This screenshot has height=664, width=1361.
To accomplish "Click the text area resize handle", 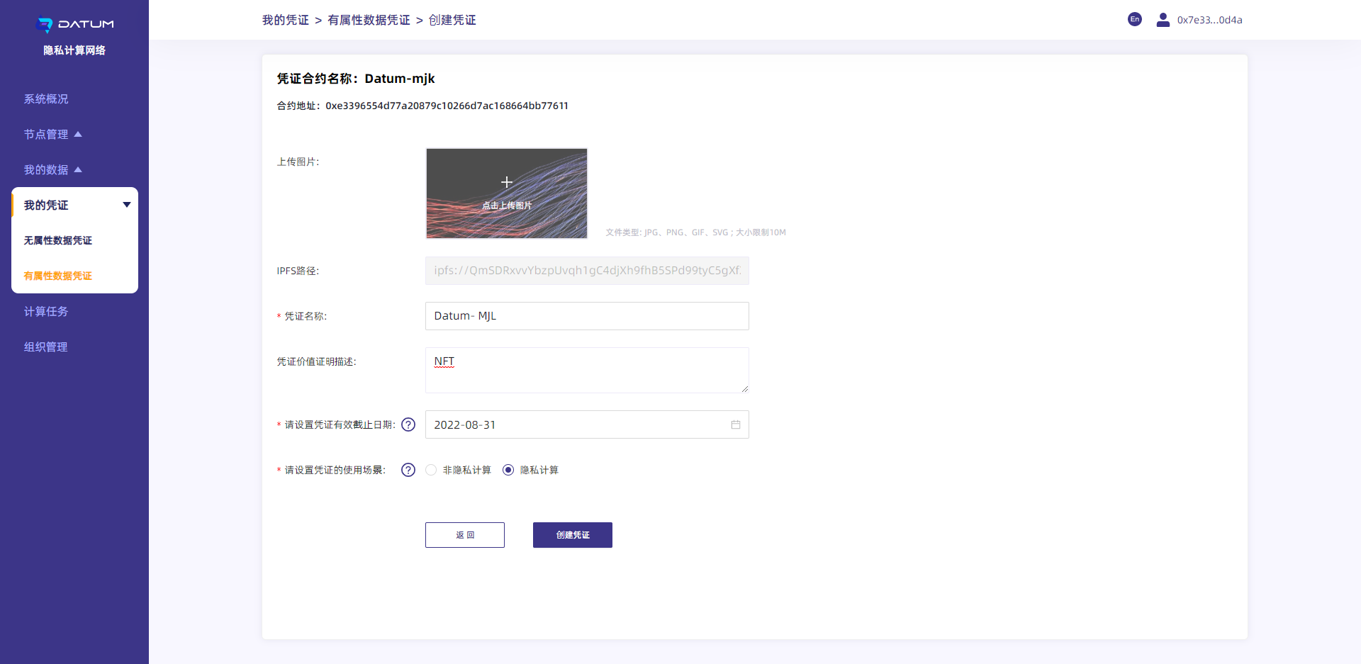I will (745, 389).
